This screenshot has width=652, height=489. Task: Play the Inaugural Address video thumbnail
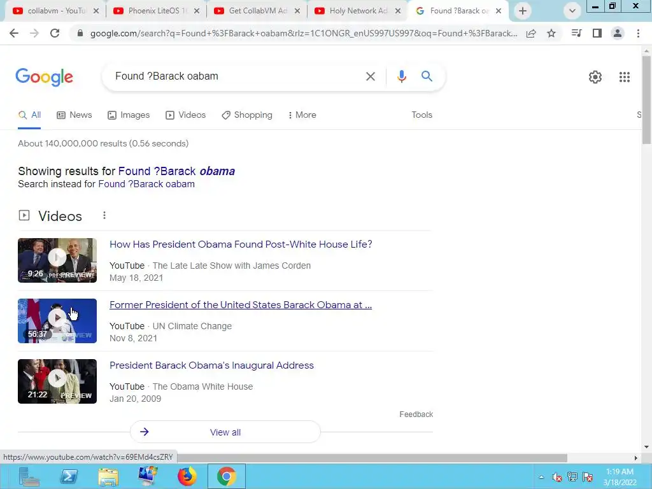57,381
